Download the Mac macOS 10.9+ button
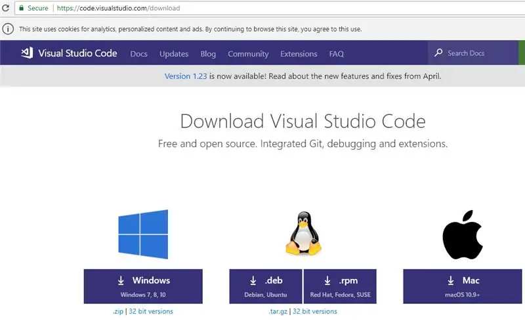Image resolution: width=525 pixels, height=323 pixels. coord(463,286)
